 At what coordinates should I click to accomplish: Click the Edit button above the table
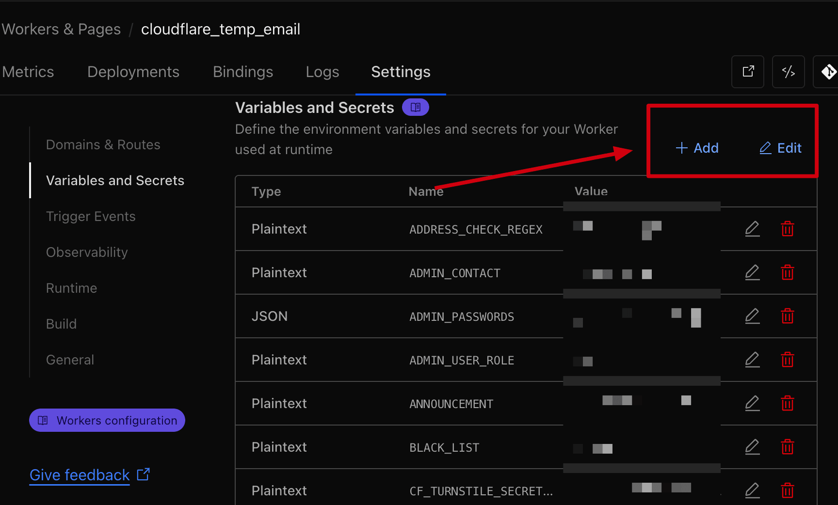780,148
